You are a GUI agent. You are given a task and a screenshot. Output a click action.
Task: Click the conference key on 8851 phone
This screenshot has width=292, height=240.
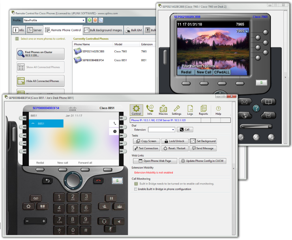[x=119, y=206]
